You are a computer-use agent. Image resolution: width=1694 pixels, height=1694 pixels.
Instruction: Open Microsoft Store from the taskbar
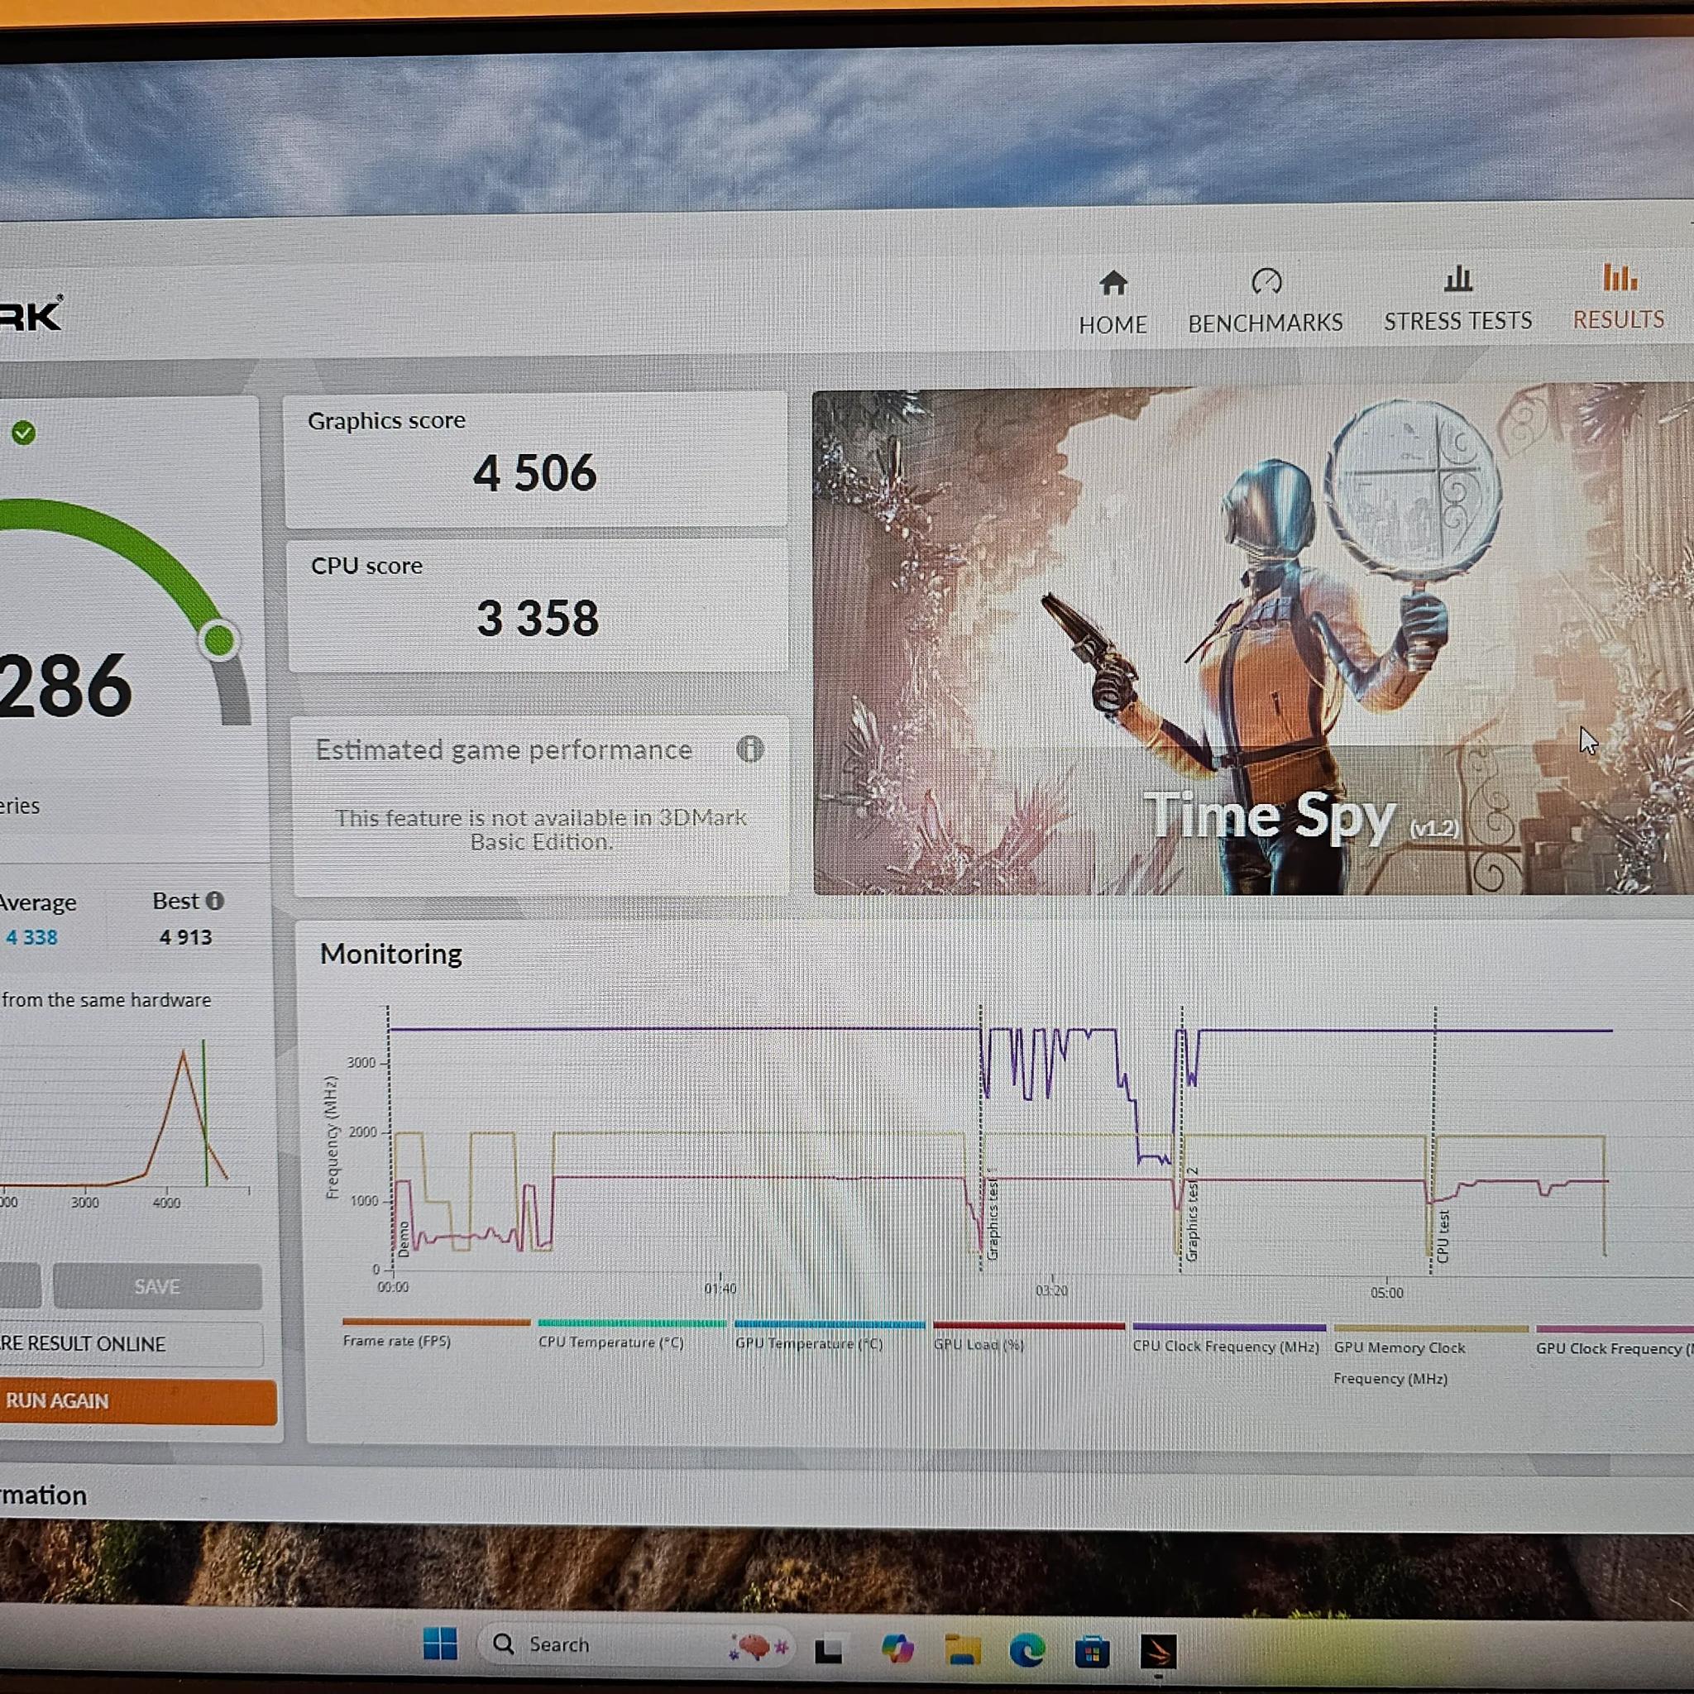(x=1093, y=1652)
